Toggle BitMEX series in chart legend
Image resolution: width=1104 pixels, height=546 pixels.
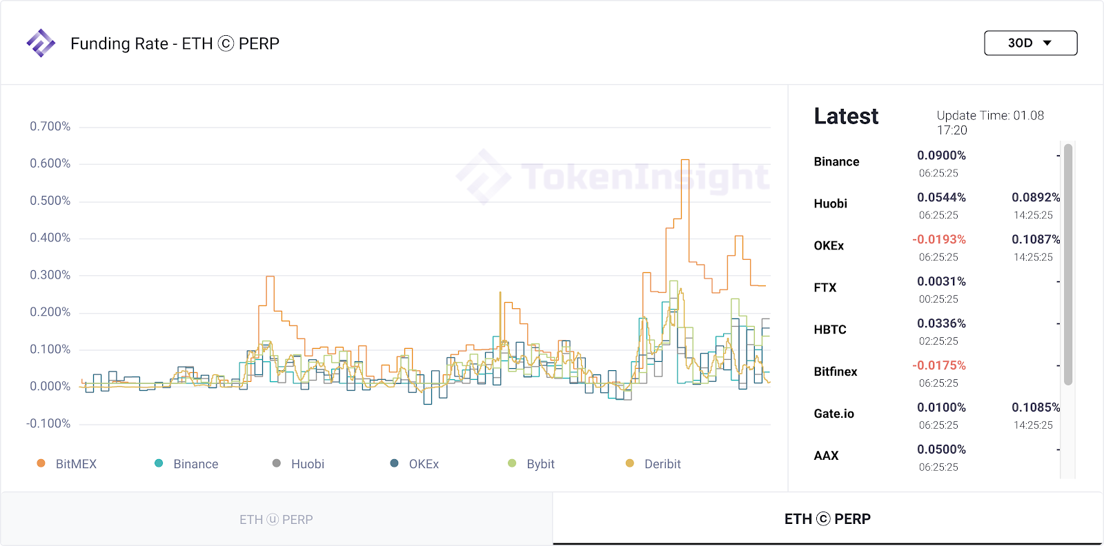click(x=67, y=464)
